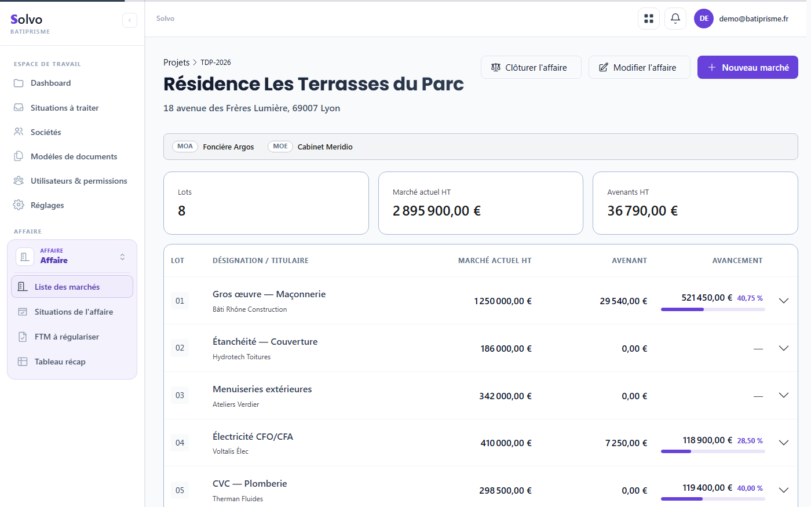
Task: Create a Nouveau marché
Action: [748, 67]
